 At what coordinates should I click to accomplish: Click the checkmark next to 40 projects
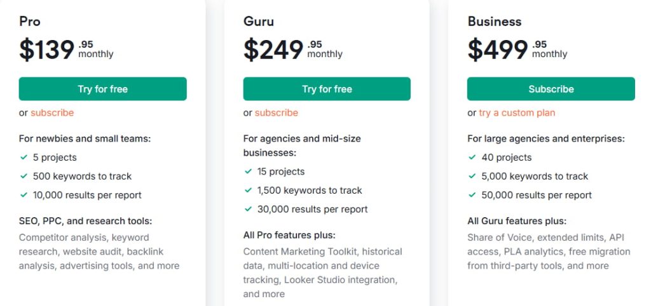point(472,157)
